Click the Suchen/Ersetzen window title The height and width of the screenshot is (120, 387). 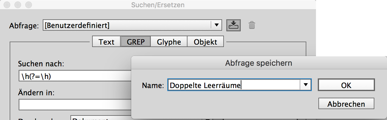158,5
